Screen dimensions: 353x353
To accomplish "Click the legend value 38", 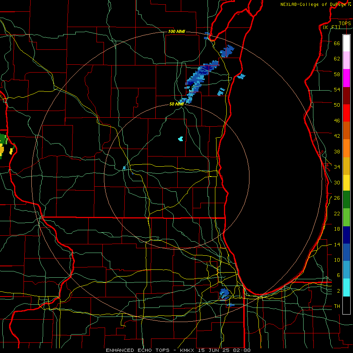I will (337, 151).
